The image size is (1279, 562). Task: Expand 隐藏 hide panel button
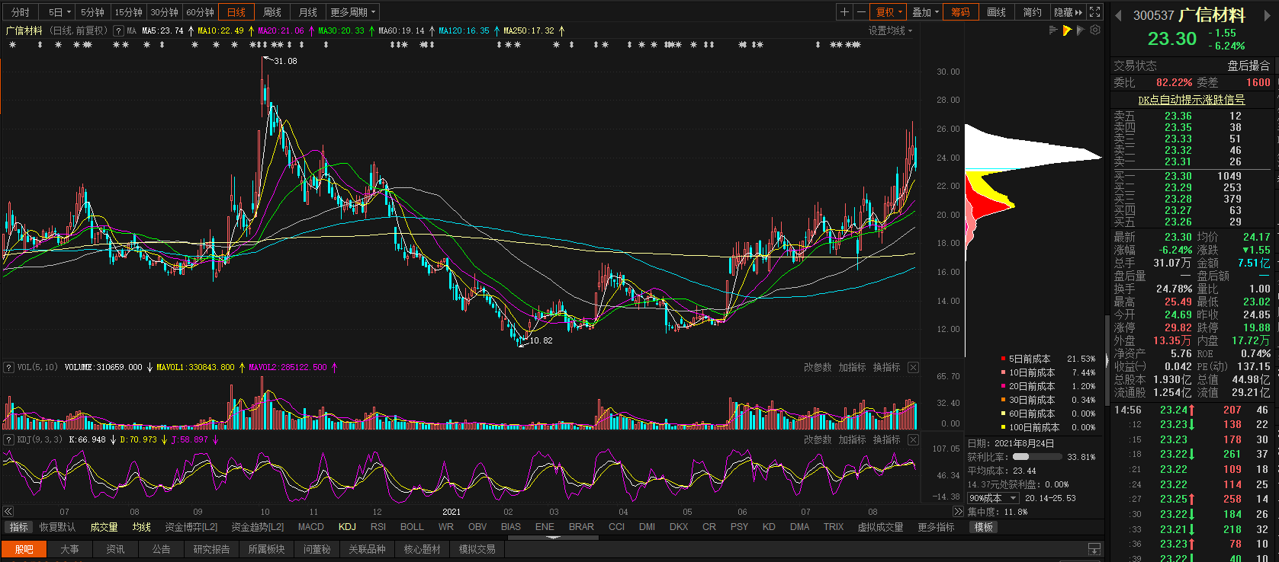click(x=1068, y=12)
